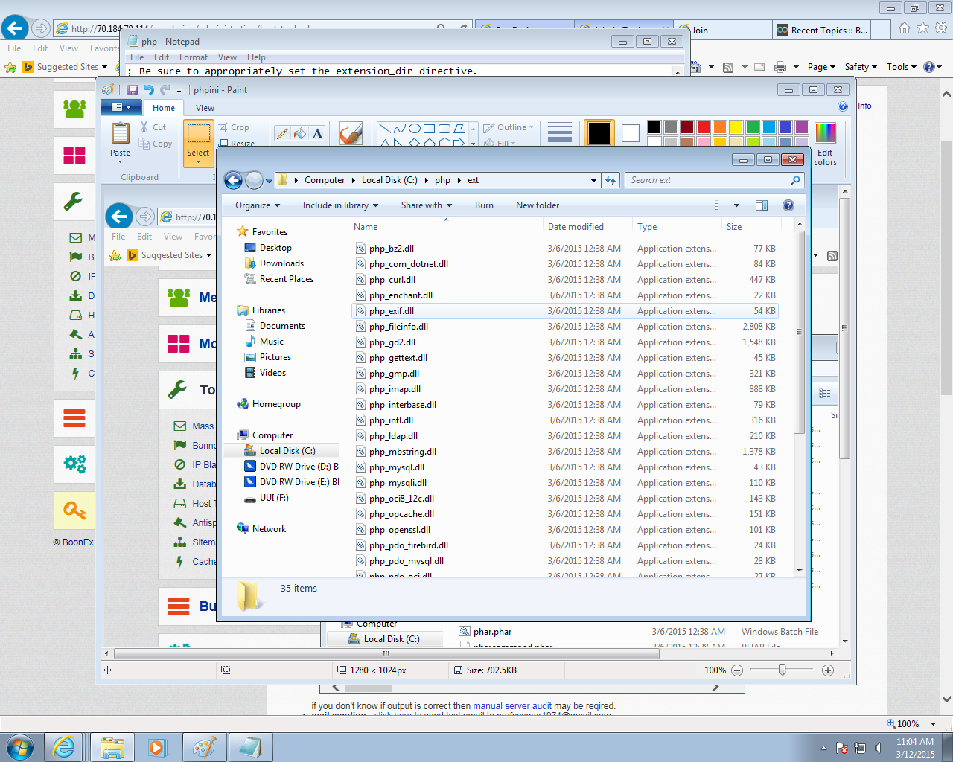Image resolution: width=953 pixels, height=762 pixels.
Task: Select the php_curl.dll file
Action: click(392, 280)
